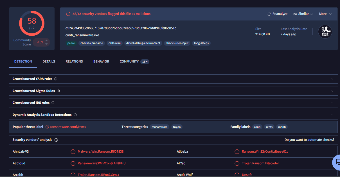Click the info icon beside Crowdsourced IDS rules
This screenshot has height=177, width=340.
point(53,103)
